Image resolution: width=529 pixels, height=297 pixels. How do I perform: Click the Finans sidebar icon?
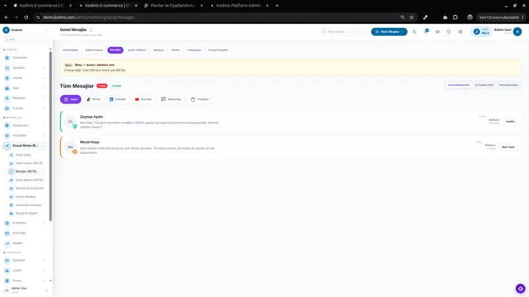[7, 280]
